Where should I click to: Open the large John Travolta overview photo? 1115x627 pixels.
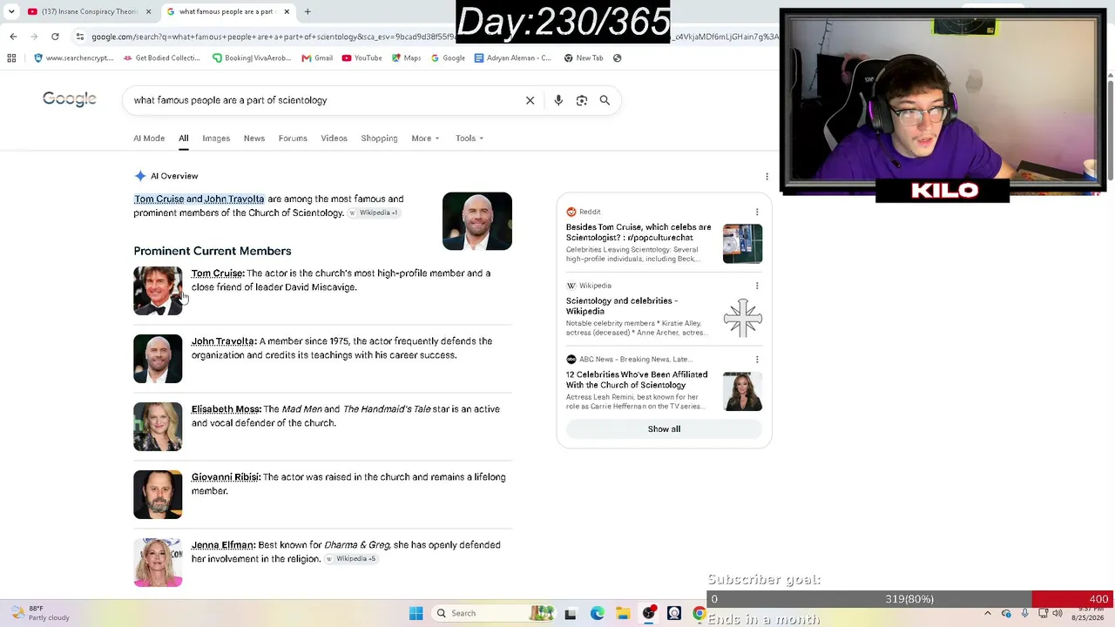pos(477,221)
